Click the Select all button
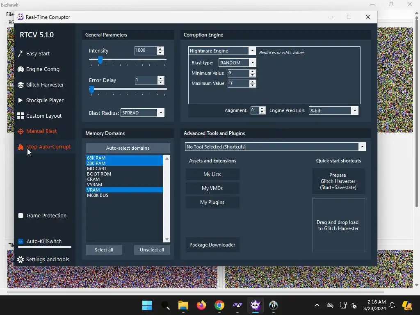 tap(104, 250)
